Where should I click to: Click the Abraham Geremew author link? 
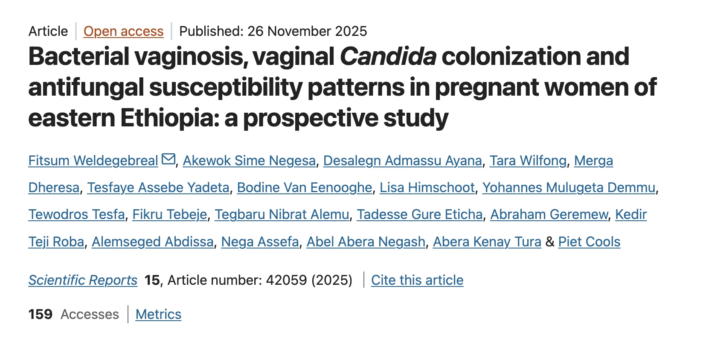click(x=549, y=214)
